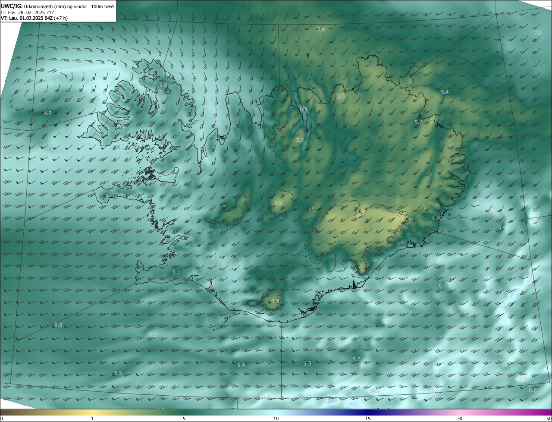Click the 50 tick on the color scale
Screen dimensions: 552x422
click(549, 419)
